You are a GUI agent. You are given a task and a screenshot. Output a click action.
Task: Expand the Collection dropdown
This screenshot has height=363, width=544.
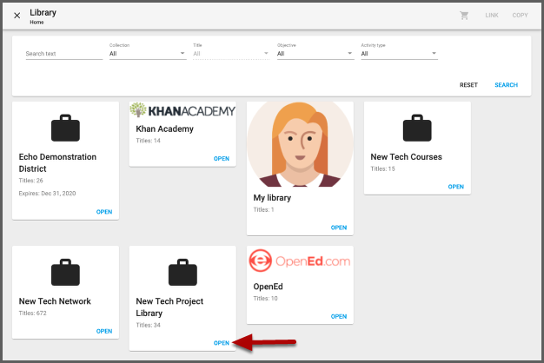pos(147,54)
